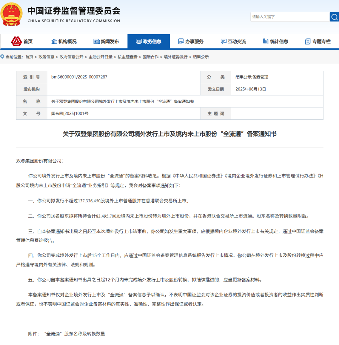Click the salutation 双登集团股份有限公司:
Screen dimensions: 339x345
point(40,161)
